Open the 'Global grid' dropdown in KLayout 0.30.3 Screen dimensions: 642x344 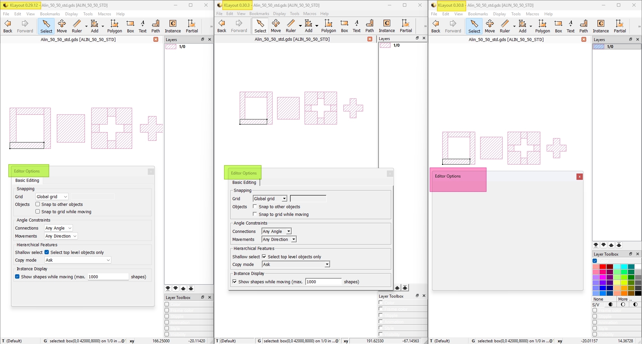270,199
